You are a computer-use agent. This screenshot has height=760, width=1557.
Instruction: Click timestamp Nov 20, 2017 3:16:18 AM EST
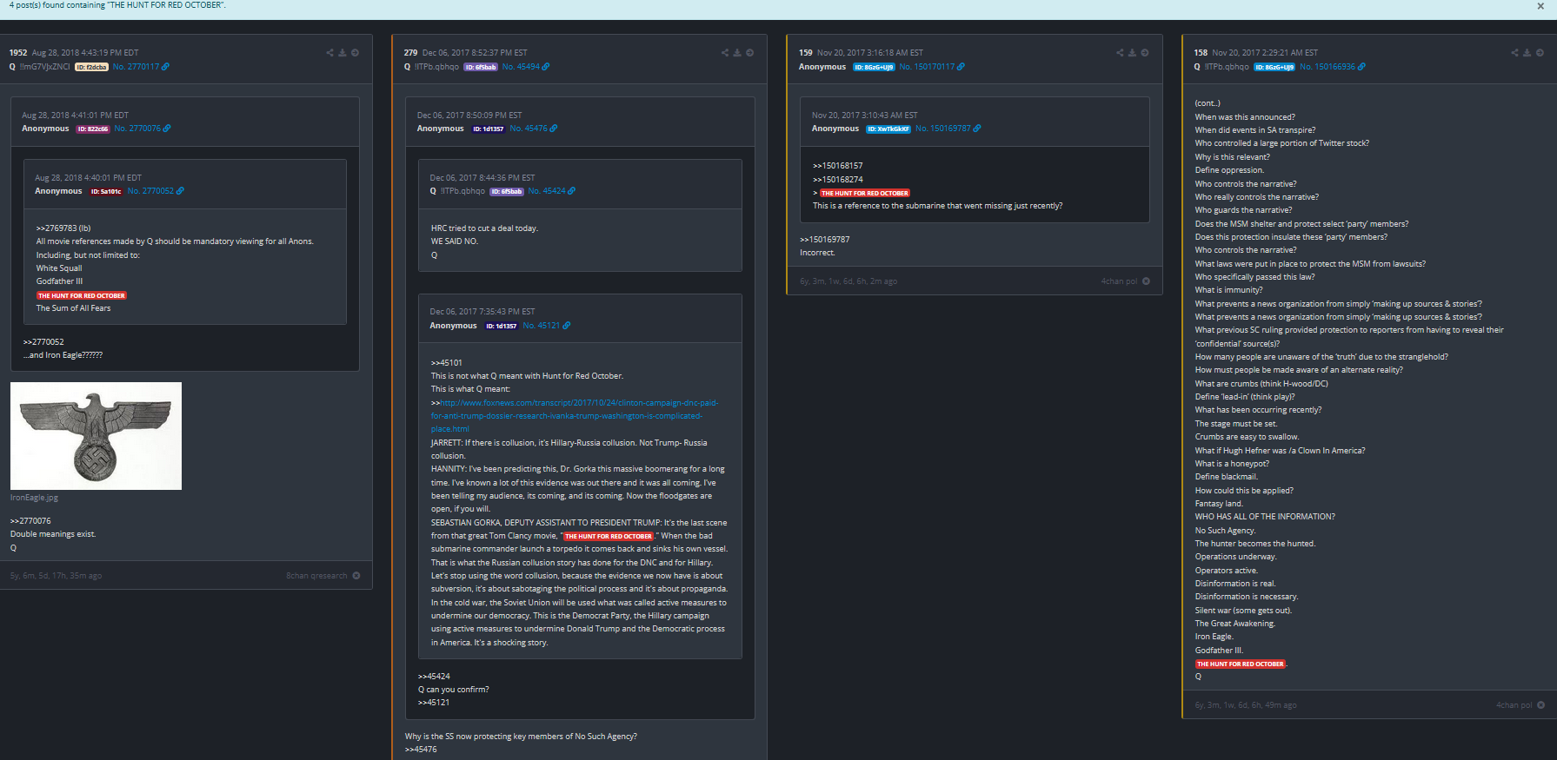click(870, 53)
